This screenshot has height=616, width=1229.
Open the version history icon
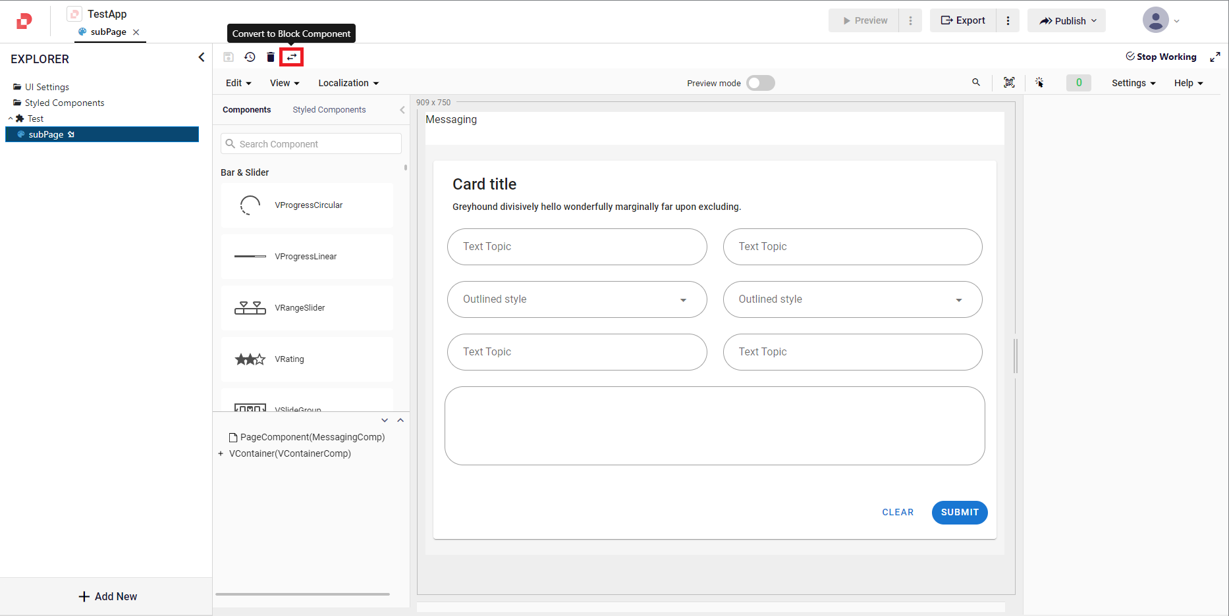point(250,57)
